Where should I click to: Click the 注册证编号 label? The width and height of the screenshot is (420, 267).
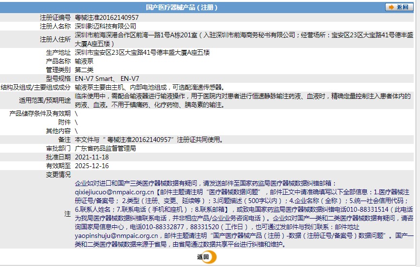pyautogui.click(x=55, y=17)
